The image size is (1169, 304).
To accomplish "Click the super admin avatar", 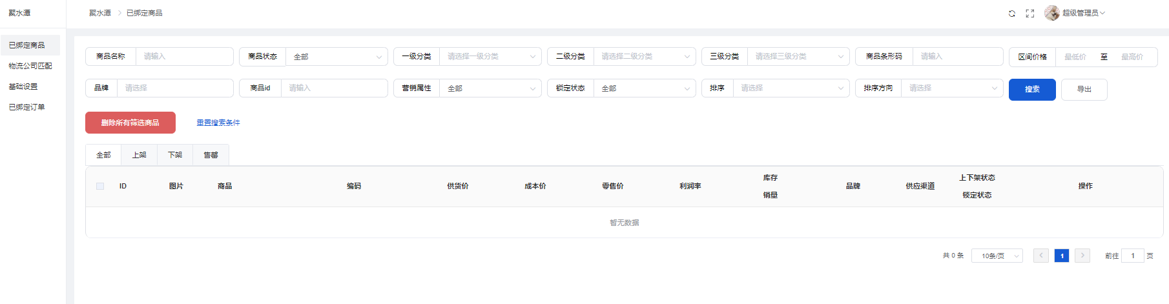I will pos(1052,13).
